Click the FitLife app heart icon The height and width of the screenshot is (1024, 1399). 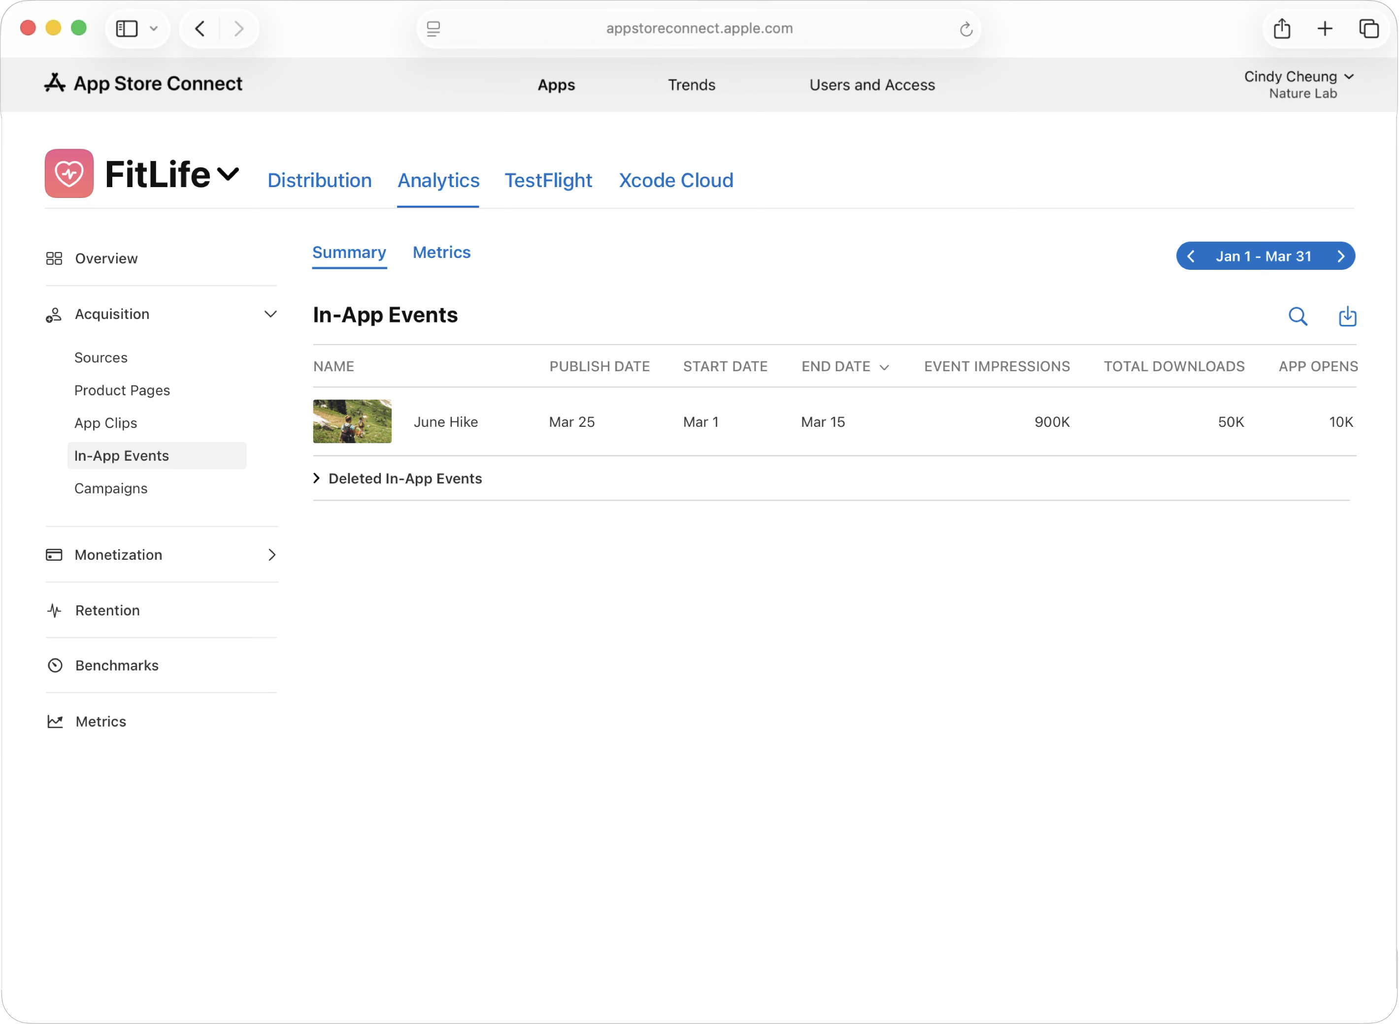(x=69, y=174)
